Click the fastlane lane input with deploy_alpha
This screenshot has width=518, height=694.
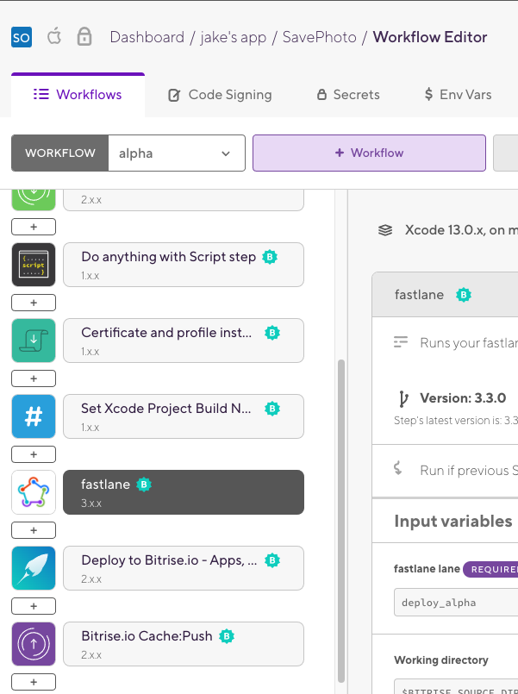click(x=456, y=603)
